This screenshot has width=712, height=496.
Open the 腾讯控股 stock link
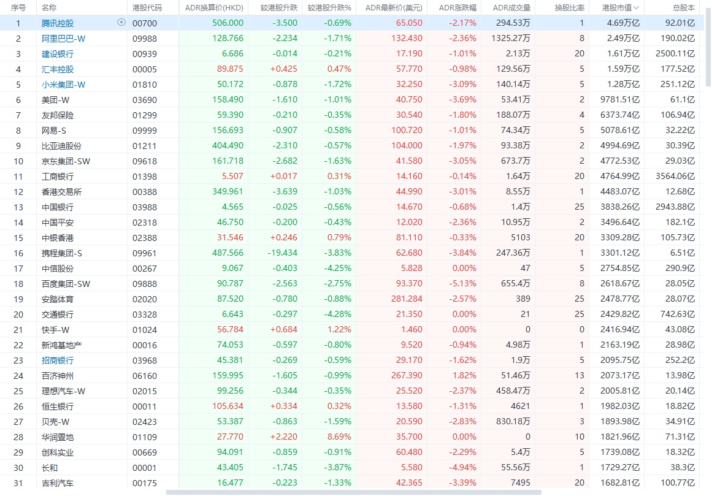pos(58,23)
